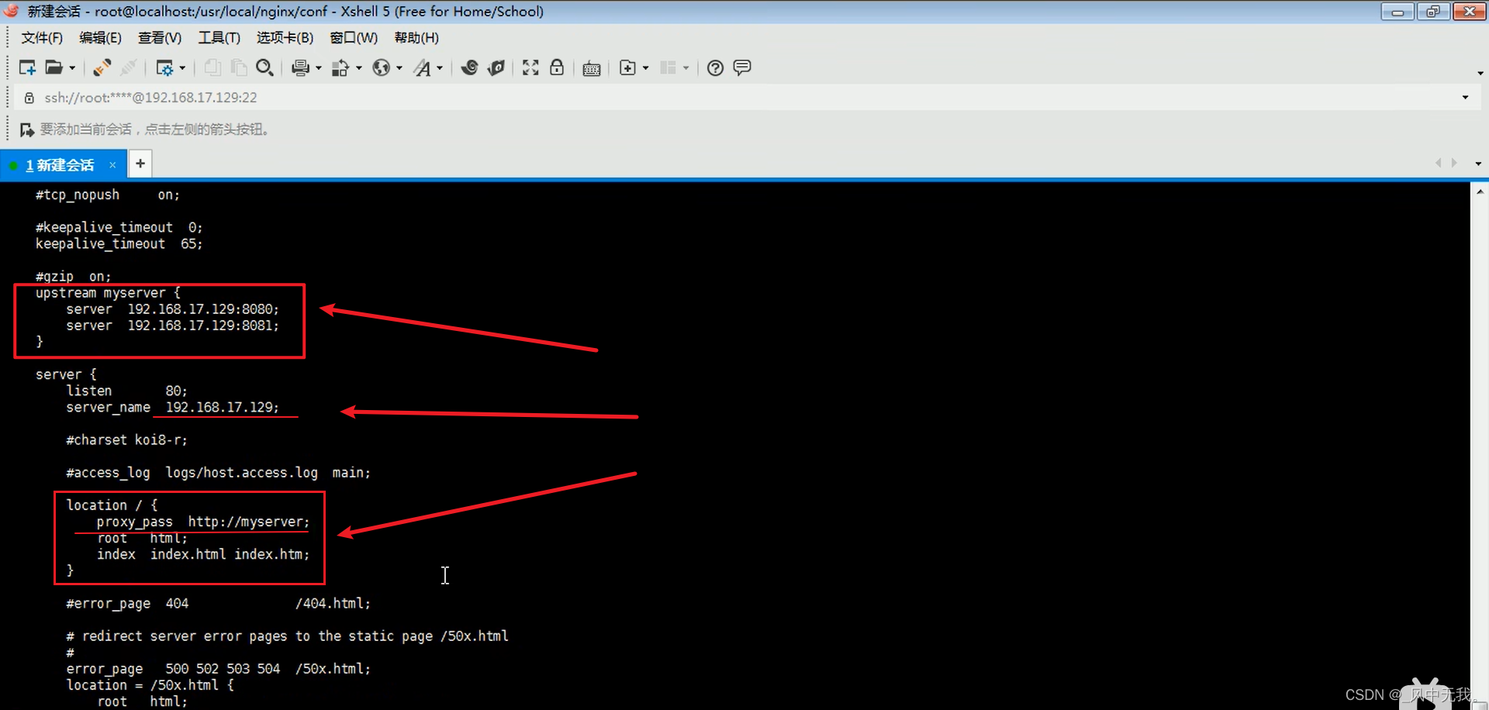
Task: Launch Xagent via the leaf icon
Action: coord(496,68)
